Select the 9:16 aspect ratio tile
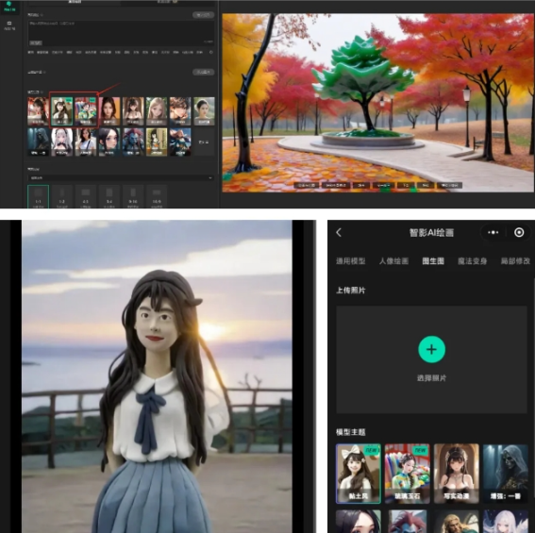The height and width of the screenshot is (533, 535). click(133, 196)
